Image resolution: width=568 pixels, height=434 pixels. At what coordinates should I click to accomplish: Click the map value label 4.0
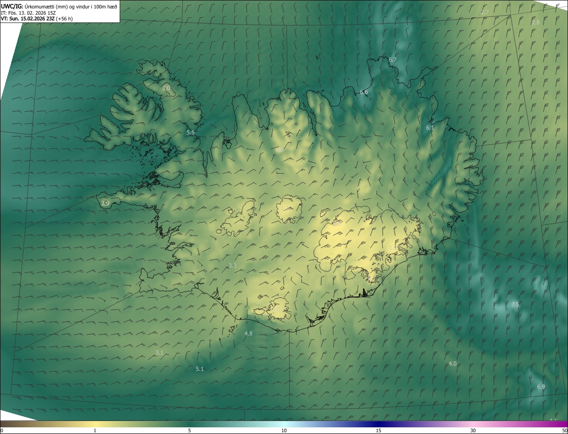[x=452, y=363]
